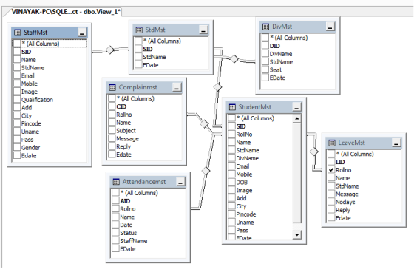Check Date column in Attendancemst
The image size is (414, 275).
tap(115, 225)
